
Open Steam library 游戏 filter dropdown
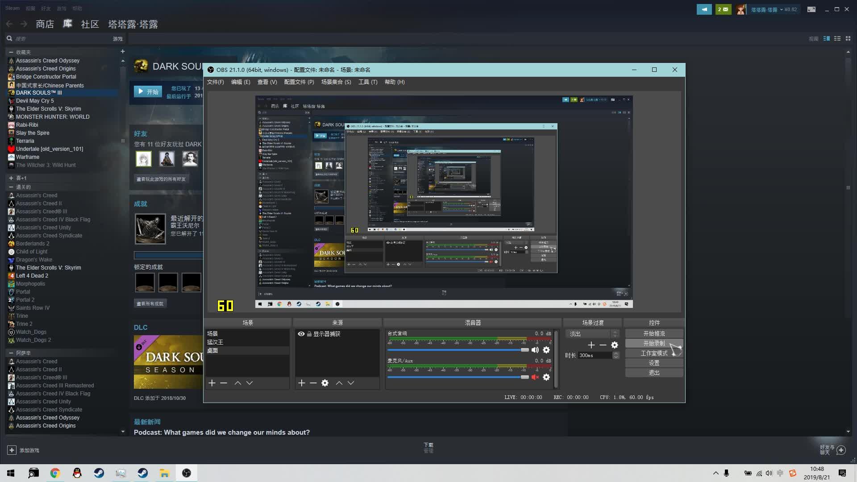click(117, 39)
